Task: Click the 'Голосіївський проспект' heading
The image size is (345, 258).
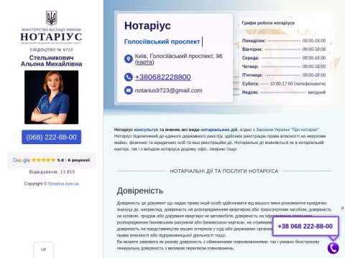Action: pyautogui.click(x=162, y=42)
